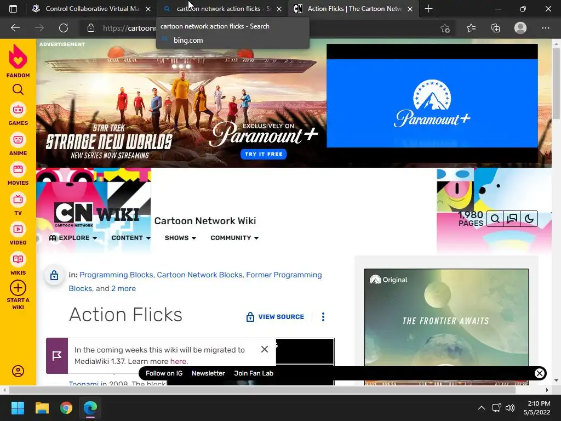The height and width of the screenshot is (421, 561).
Task: Open the Cartoon Network Blocks category link
Action: 199,275
